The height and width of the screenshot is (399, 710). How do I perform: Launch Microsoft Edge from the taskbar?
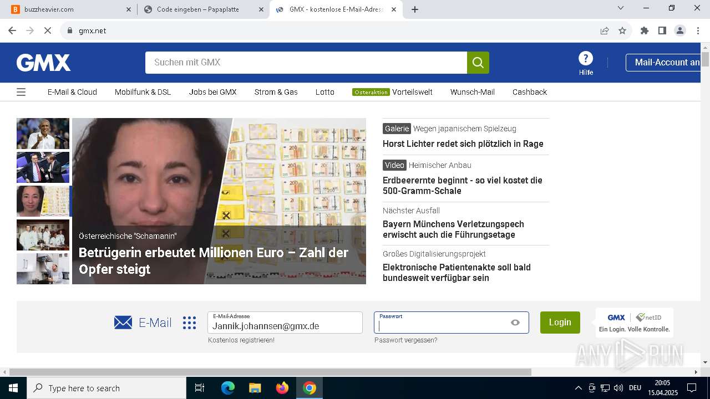(x=228, y=388)
